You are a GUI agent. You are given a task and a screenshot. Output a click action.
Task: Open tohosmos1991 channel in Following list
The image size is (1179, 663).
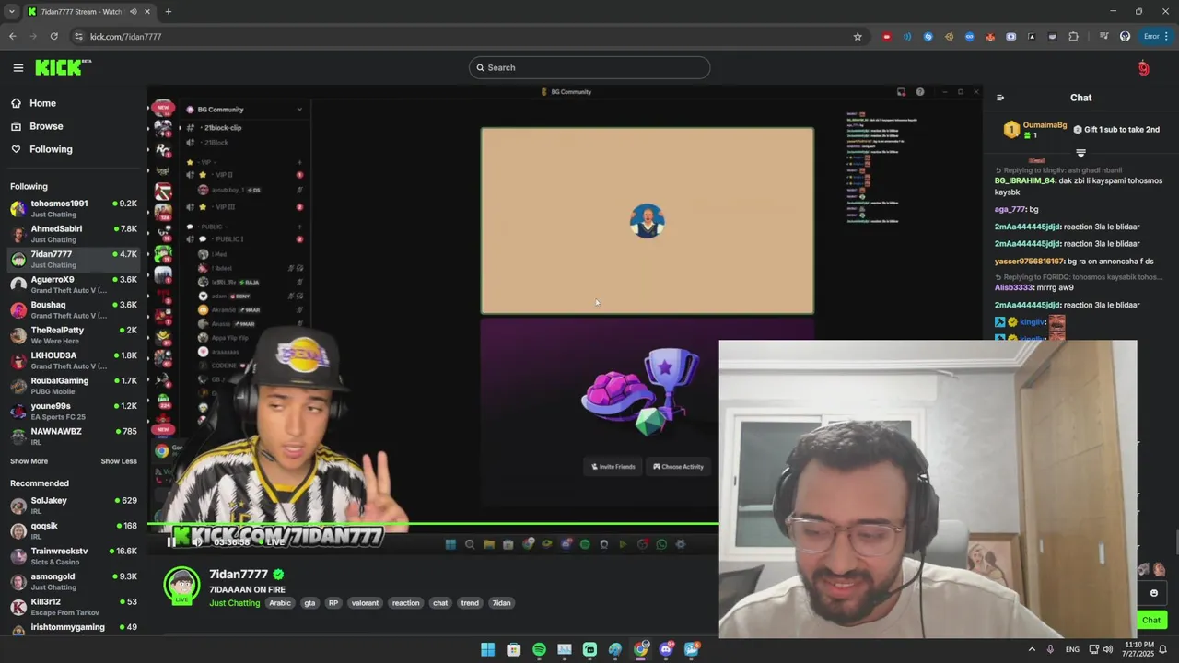click(74, 208)
